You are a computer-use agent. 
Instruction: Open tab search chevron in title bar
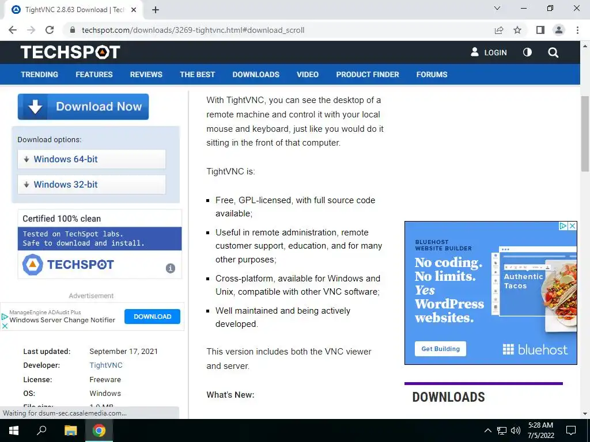point(497,8)
